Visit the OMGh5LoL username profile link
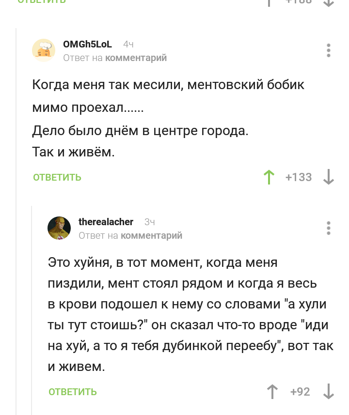 coord(87,45)
